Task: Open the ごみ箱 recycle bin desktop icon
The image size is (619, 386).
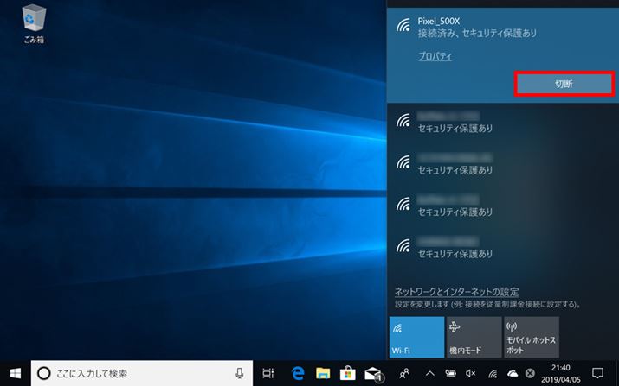Action: pyautogui.click(x=33, y=23)
